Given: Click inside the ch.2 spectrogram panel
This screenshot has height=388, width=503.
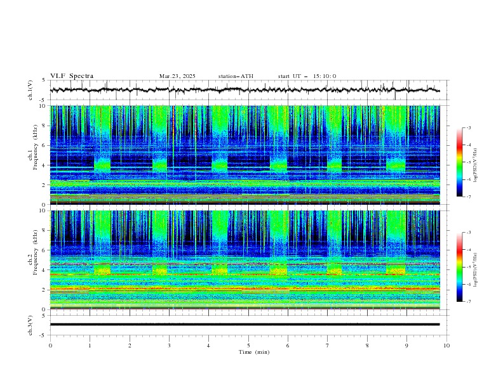Looking at the screenshot, I should tap(245, 260).
